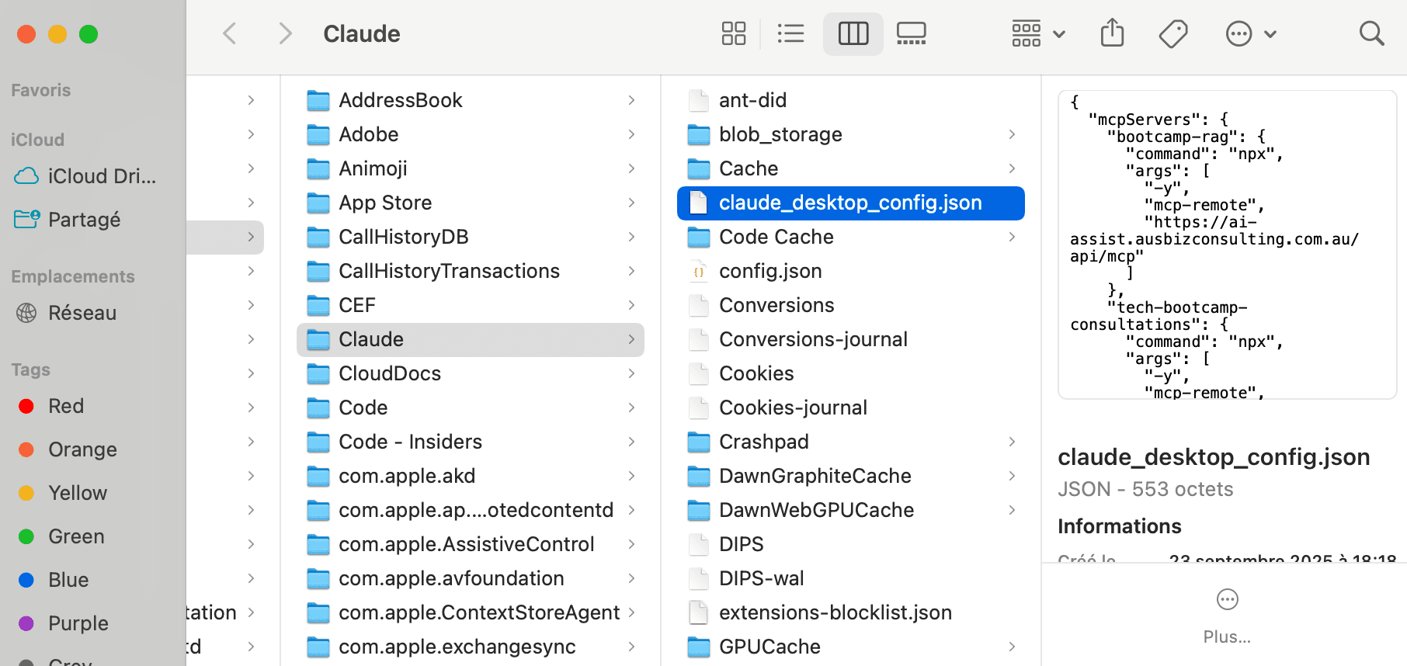The image size is (1407, 666).
Task: Expand the blob_storage folder chevron
Action: [1011, 134]
